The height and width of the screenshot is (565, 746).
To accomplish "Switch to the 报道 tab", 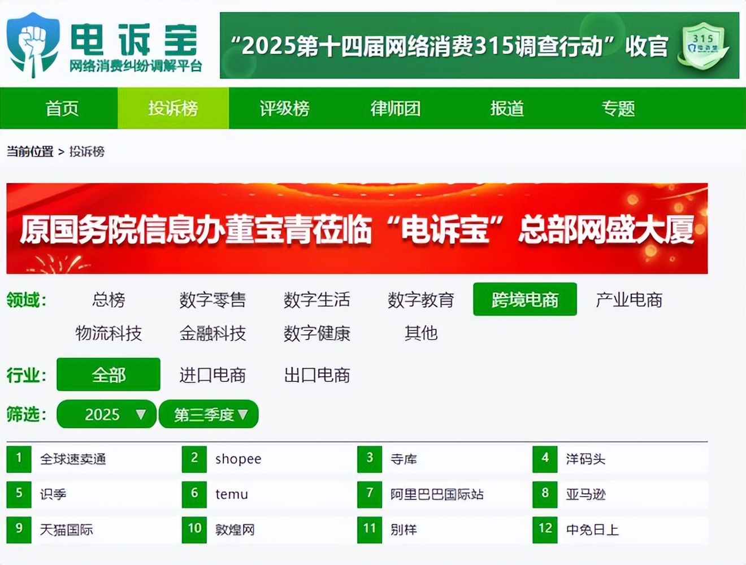I will point(507,108).
